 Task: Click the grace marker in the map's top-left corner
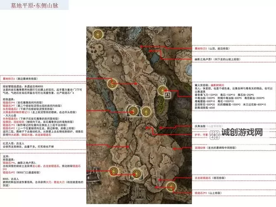click(98, 34)
